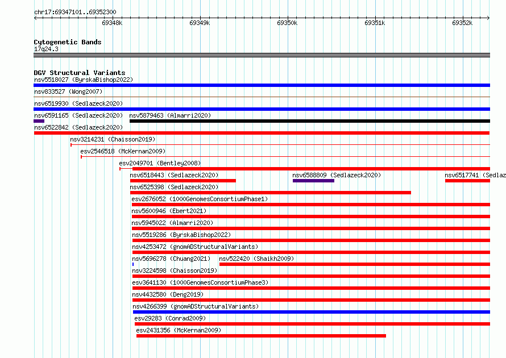Screen dimensions: 506x358
Task: Open nsv3224598 (Chaisson2019) label
Action: point(175,270)
